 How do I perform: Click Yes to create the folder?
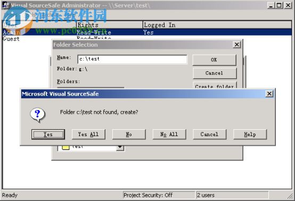(48, 135)
